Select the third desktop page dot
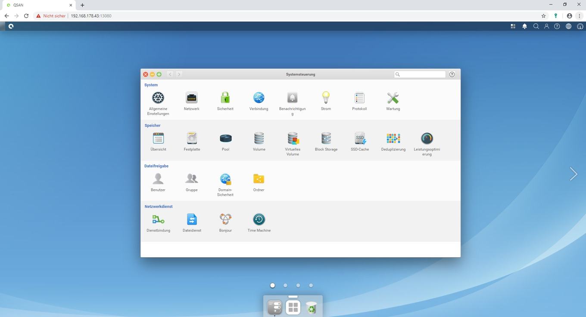 298,285
